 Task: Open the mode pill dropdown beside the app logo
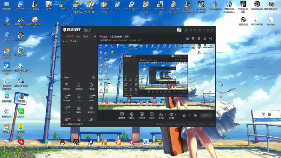click(x=87, y=30)
